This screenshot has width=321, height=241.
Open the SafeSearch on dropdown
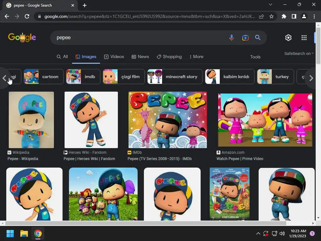tap(299, 53)
